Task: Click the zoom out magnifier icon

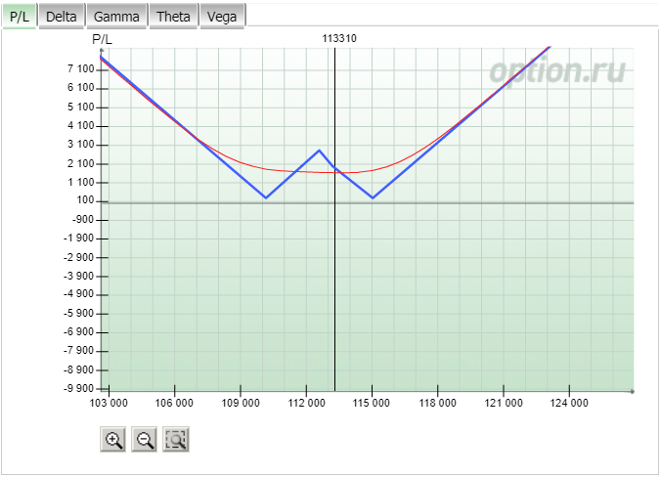Action: point(144,440)
